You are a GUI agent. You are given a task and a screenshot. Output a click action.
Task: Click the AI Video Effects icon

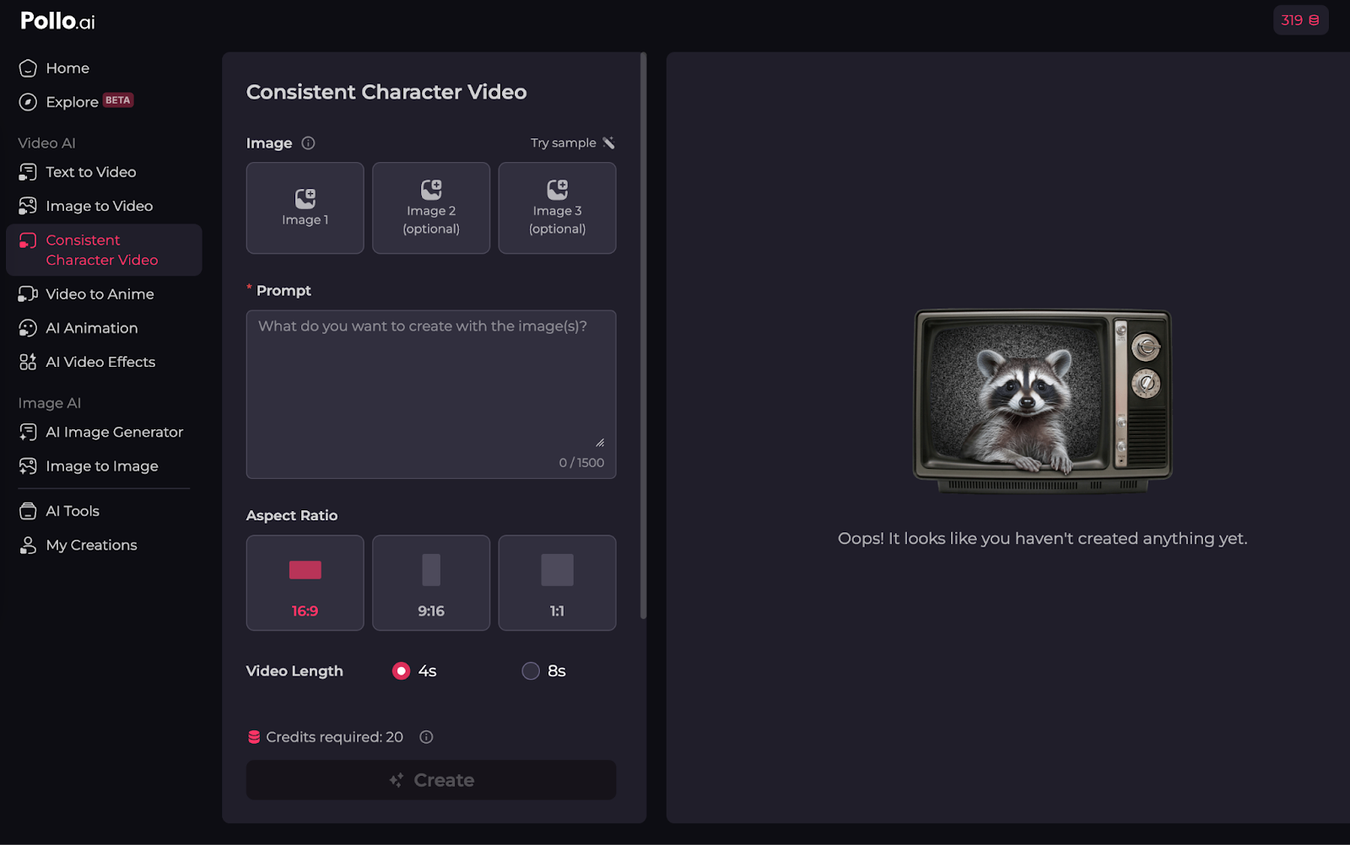coord(28,362)
